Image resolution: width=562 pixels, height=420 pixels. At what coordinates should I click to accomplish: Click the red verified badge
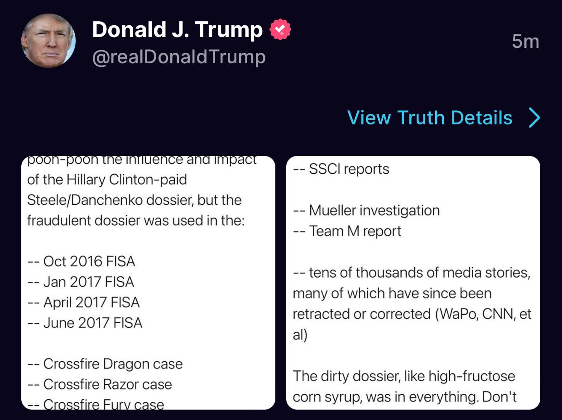pyautogui.click(x=280, y=30)
